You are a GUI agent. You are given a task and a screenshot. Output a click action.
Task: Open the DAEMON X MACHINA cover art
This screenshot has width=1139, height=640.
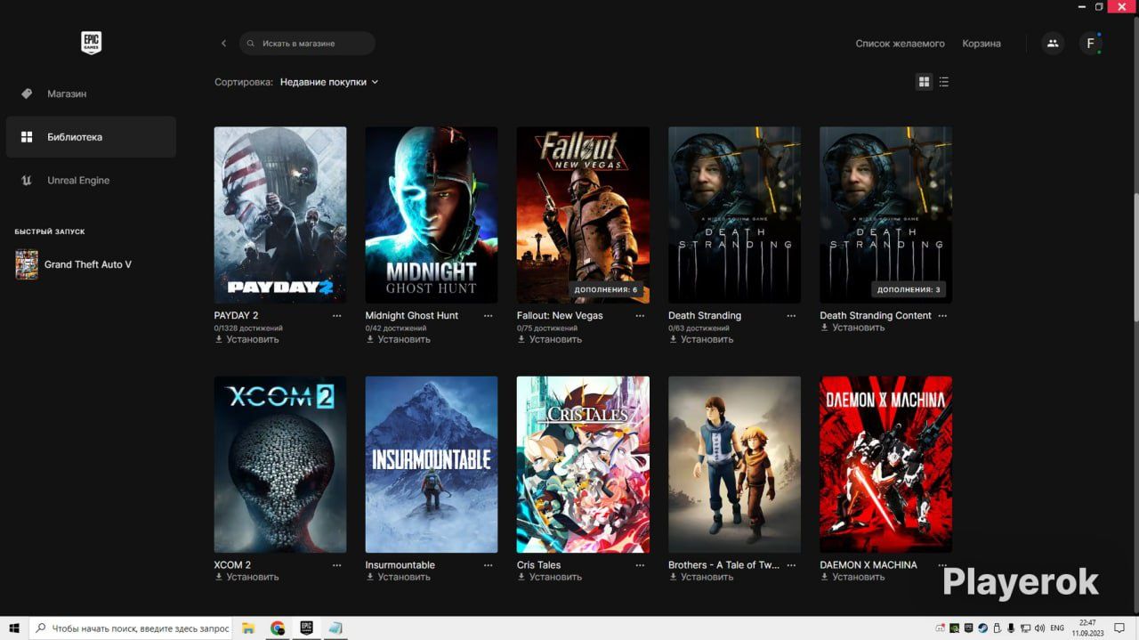tap(885, 465)
